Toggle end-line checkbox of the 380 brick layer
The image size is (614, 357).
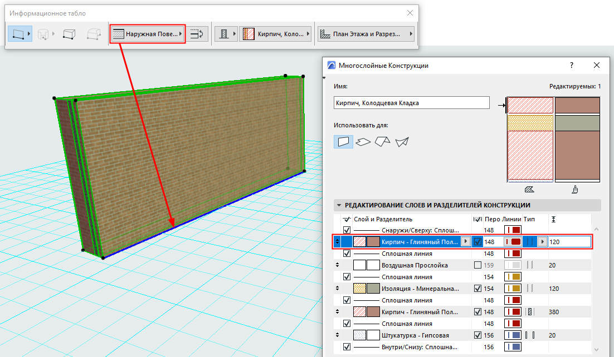pyautogui.click(x=477, y=312)
